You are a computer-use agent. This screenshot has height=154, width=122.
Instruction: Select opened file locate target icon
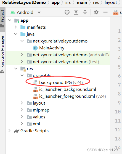[x=67, y=12]
